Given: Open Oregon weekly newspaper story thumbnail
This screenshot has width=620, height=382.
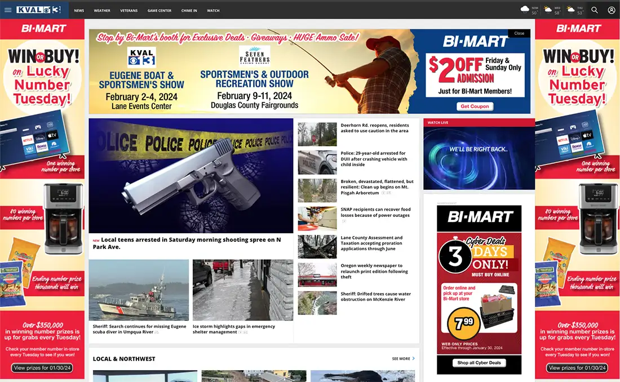Looking at the screenshot, I should click(317, 275).
